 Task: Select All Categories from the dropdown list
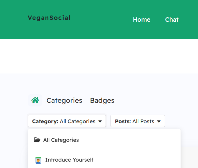61,140
